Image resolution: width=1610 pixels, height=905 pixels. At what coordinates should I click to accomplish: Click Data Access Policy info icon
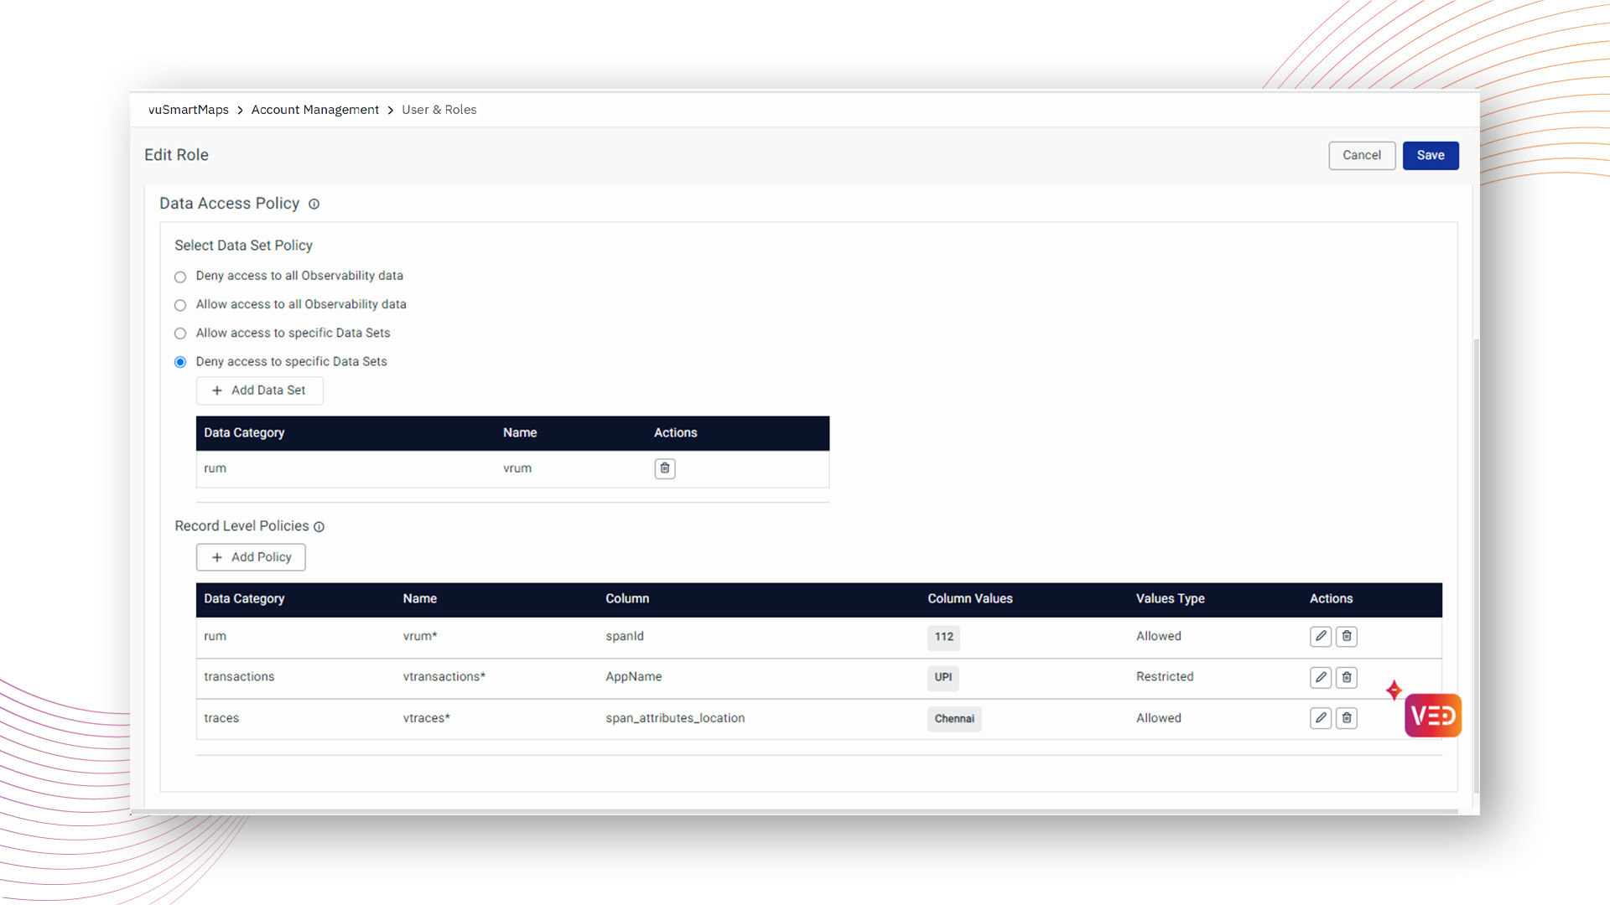(x=314, y=204)
